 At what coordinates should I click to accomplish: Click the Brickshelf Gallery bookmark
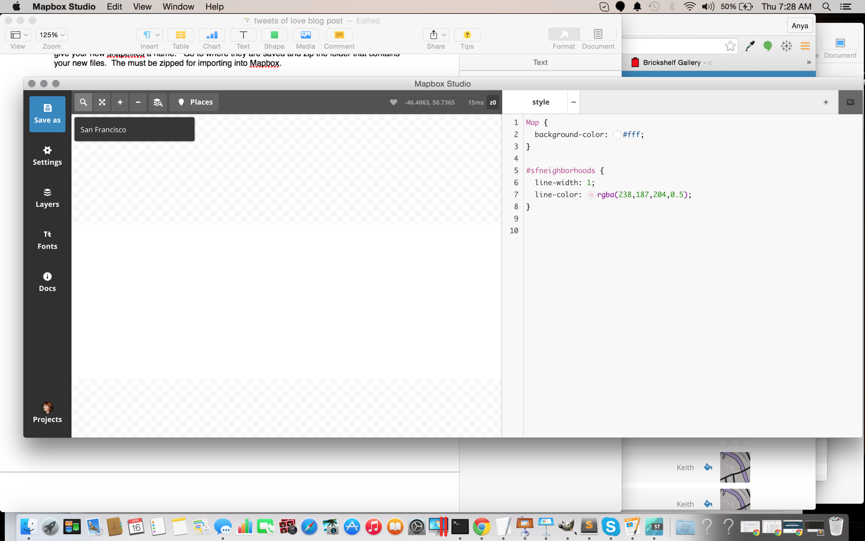pyautogui.click(x=671, y=63)
